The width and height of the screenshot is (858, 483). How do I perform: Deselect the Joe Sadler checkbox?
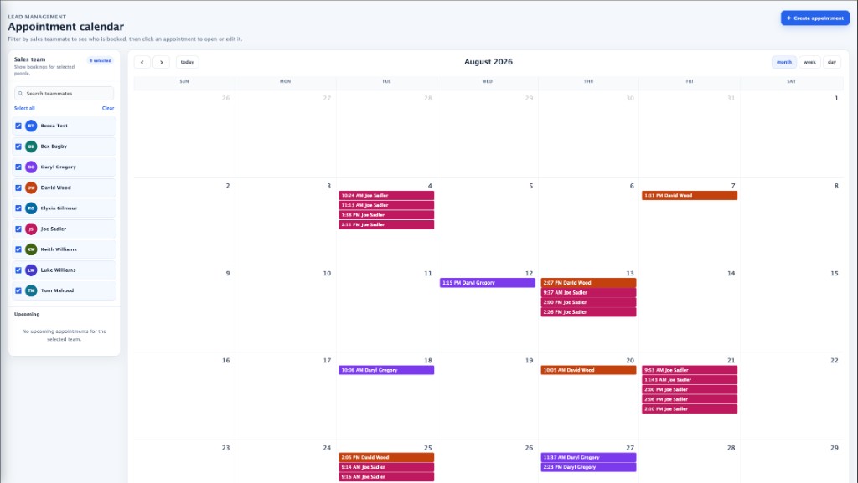click(x=18, y=229)
